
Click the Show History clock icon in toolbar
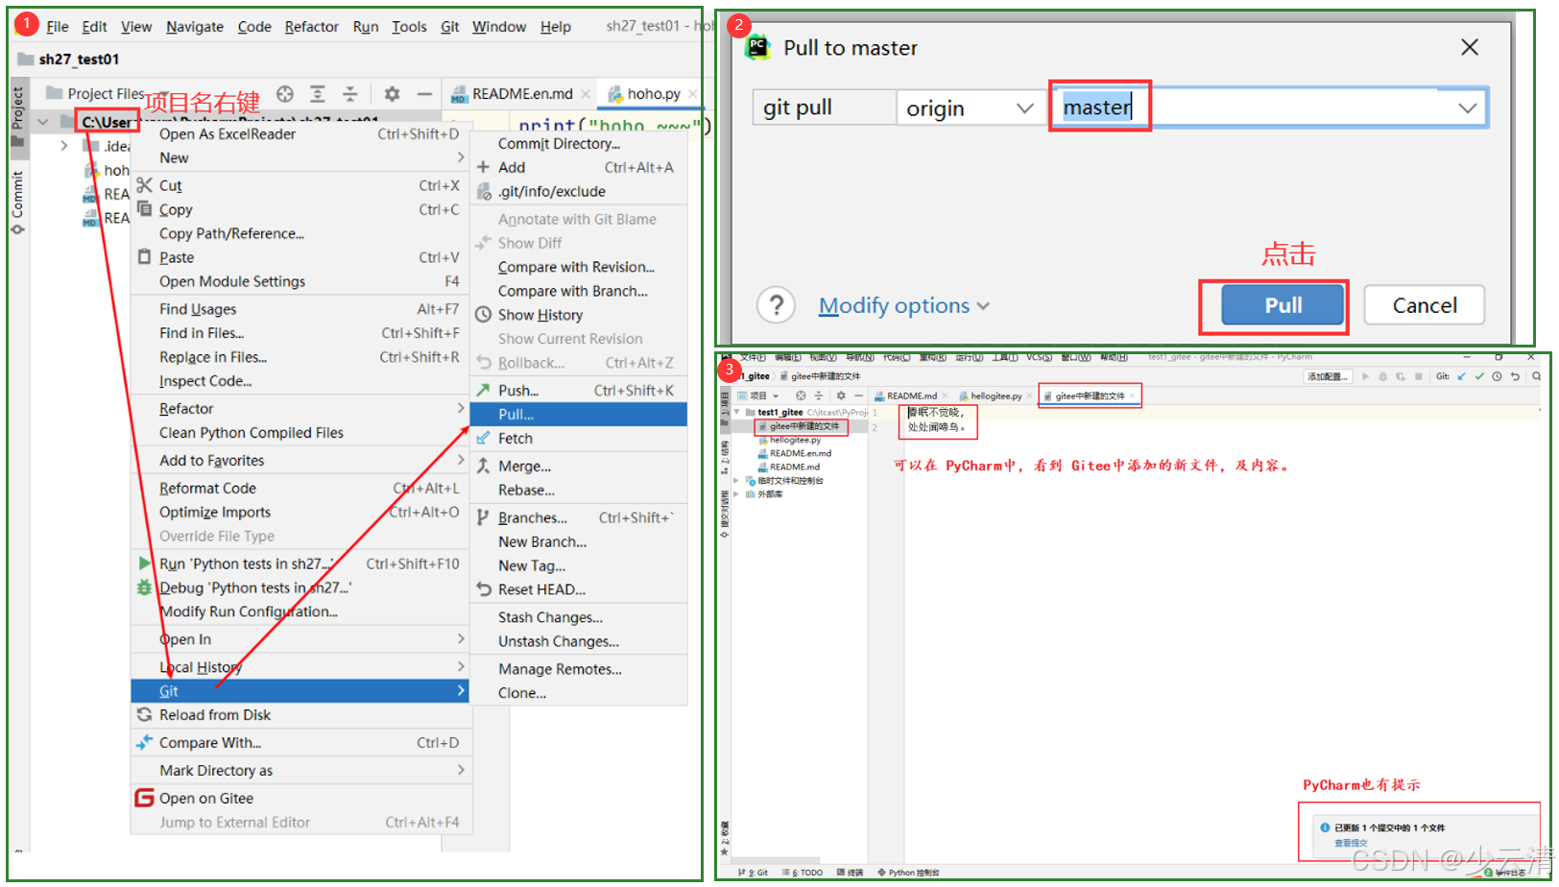click(1497, 376)
